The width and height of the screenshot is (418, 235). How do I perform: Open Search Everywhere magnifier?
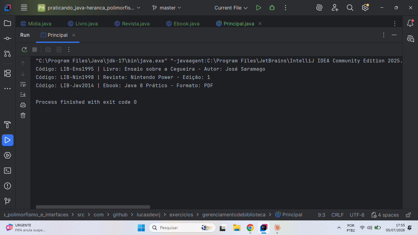(350, 8)
